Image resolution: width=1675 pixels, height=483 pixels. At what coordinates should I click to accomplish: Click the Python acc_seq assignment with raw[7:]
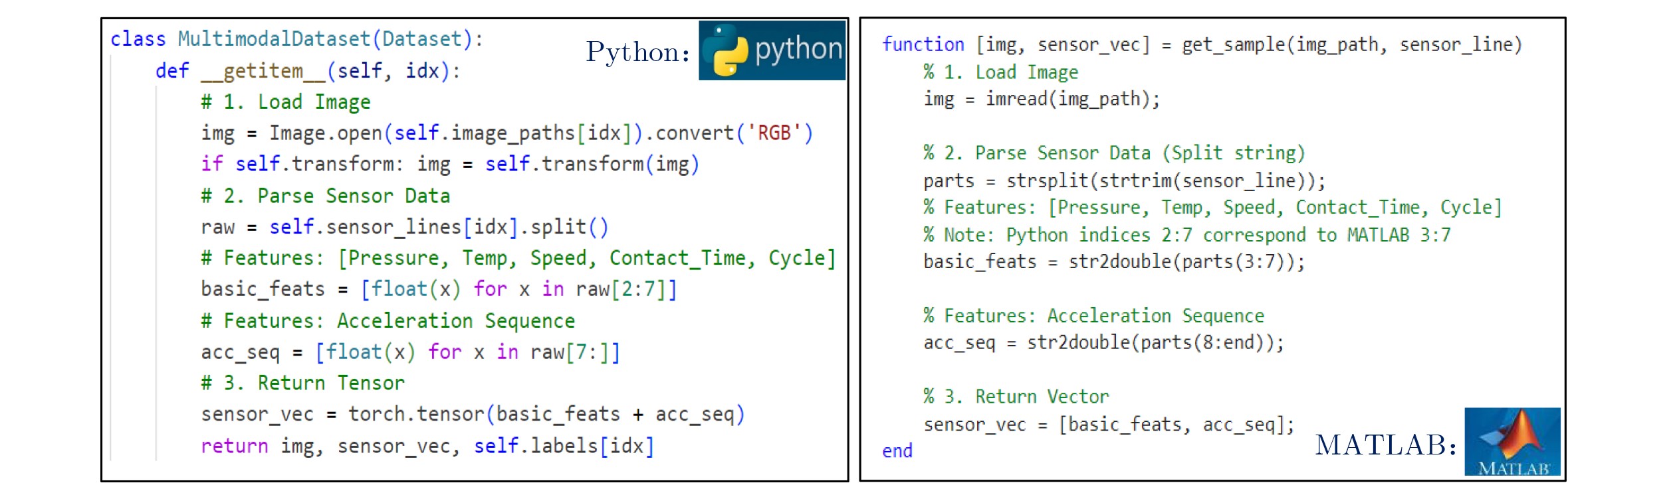pyautogui.click(x=410, y=352)
